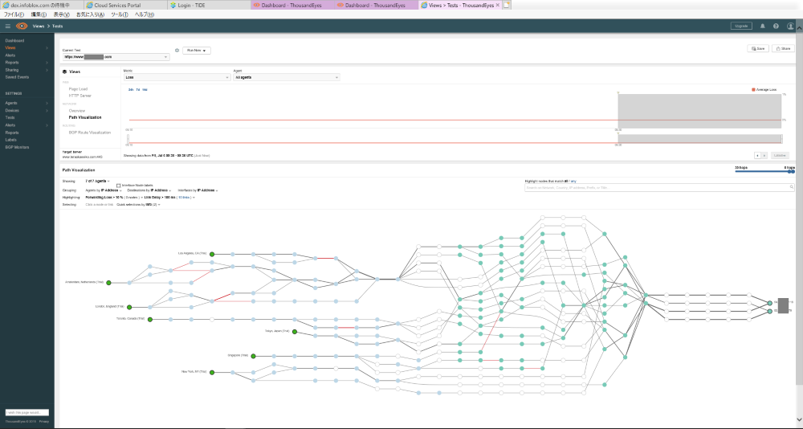Expand the Devices sidebar submenu arrow
803x429 pixels.
coord(47,110)
